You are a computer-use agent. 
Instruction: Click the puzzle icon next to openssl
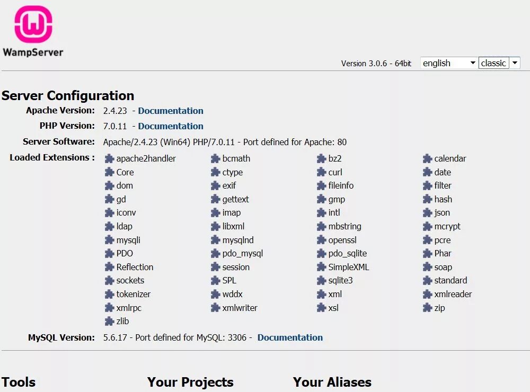tap(322, 240)
